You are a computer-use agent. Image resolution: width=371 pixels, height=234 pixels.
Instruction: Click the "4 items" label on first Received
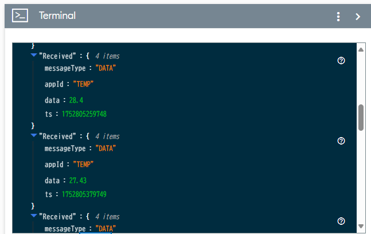(107, 56)
